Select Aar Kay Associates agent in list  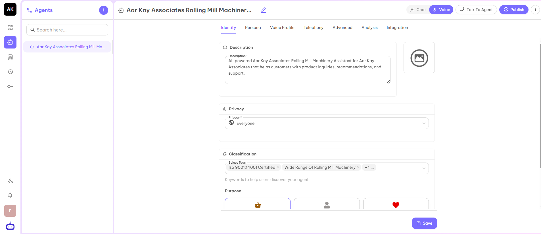point(67,47)
